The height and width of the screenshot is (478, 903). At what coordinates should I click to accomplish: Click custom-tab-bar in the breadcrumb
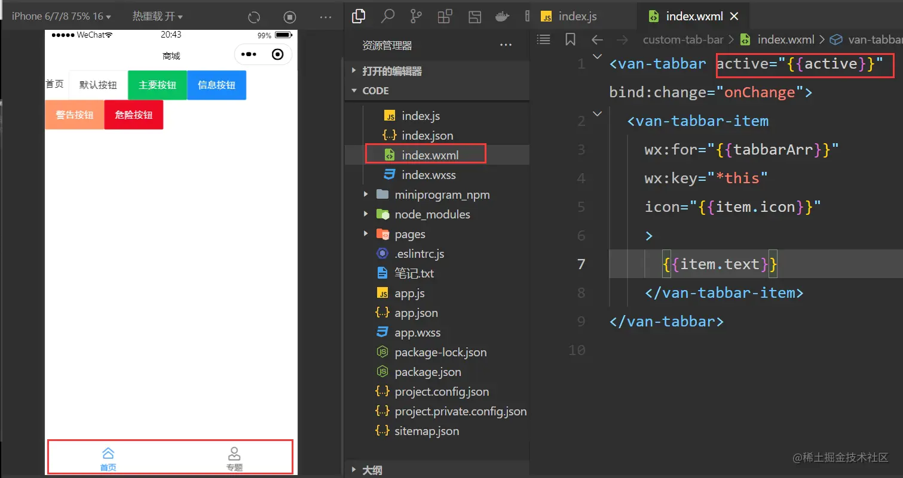683,39
